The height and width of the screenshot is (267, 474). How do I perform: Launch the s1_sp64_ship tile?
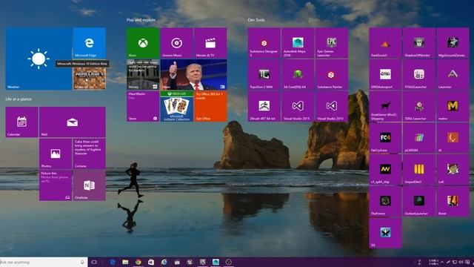385,170
